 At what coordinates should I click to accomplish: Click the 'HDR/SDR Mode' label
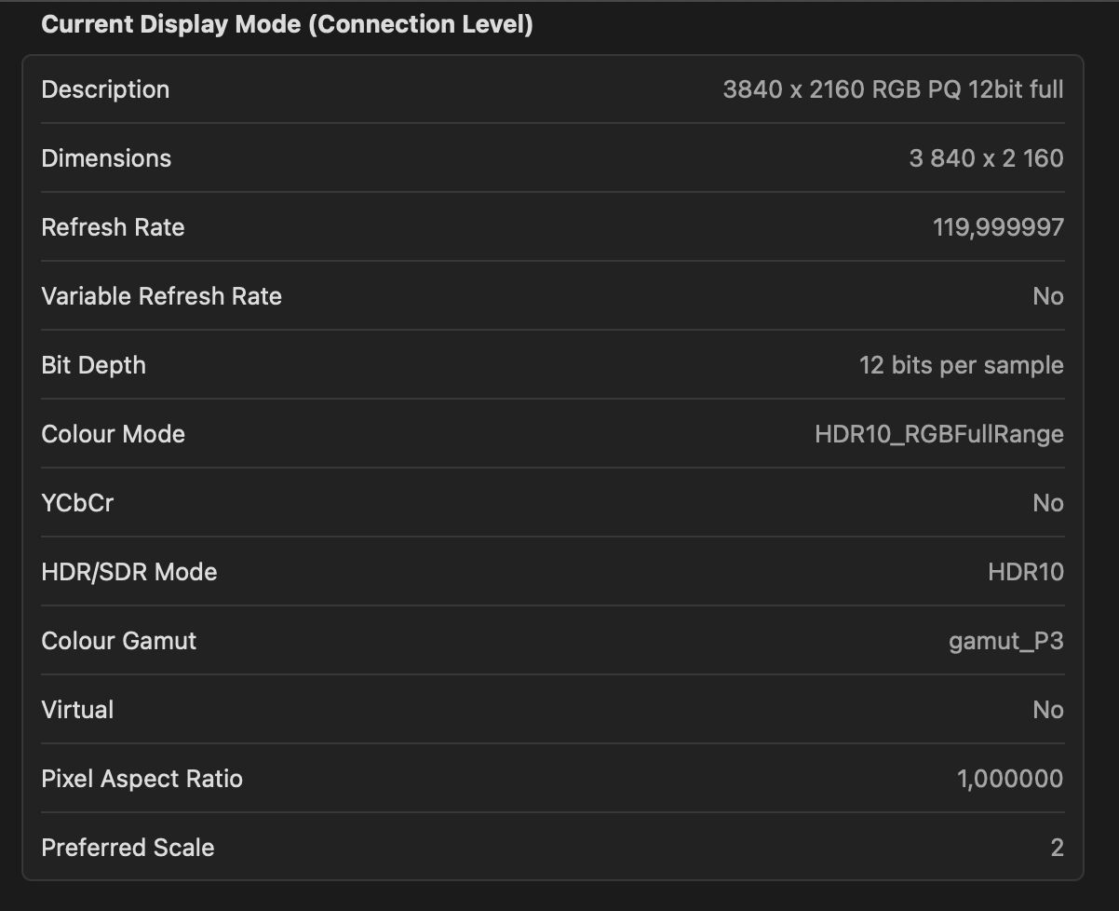129,572
